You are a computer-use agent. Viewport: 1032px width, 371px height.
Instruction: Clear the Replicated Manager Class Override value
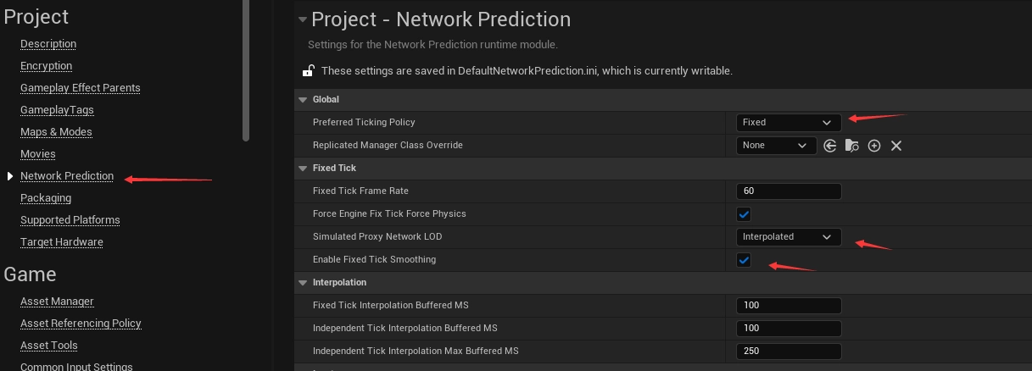pyautogui.click(x=896, y=146)
